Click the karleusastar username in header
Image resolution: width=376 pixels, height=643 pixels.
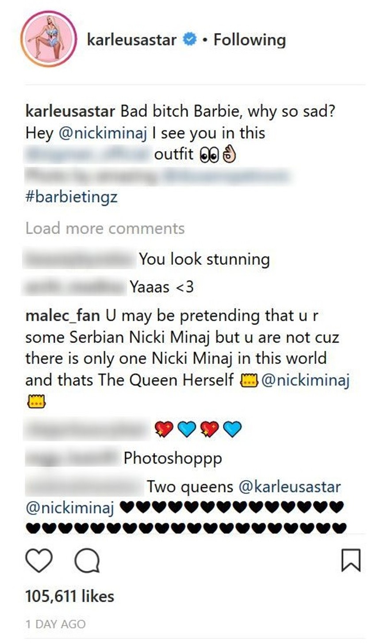(x=132, y=40)
